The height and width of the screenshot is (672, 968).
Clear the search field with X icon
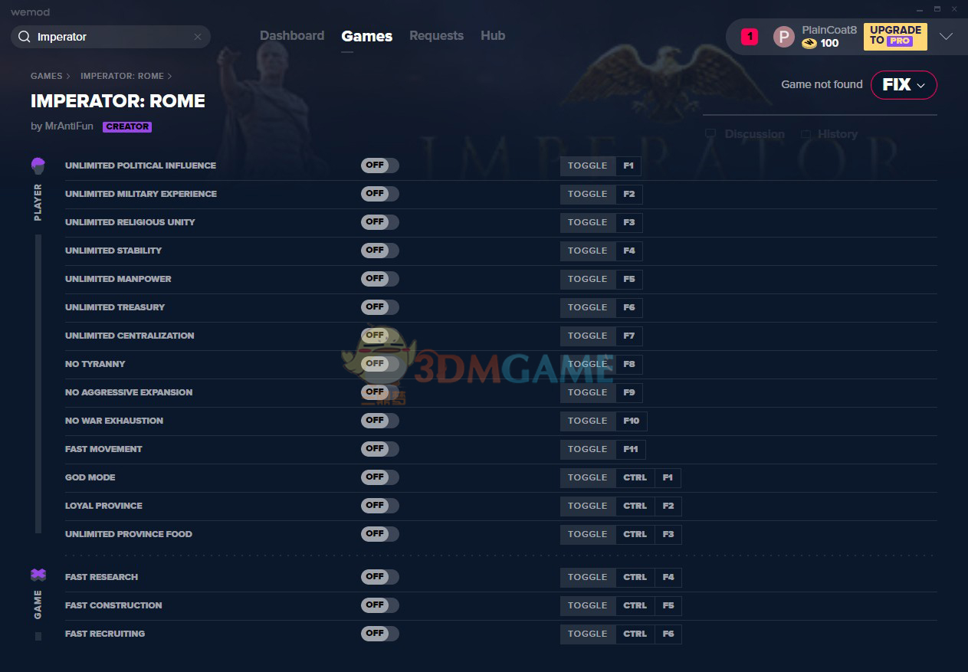[198, 37]
